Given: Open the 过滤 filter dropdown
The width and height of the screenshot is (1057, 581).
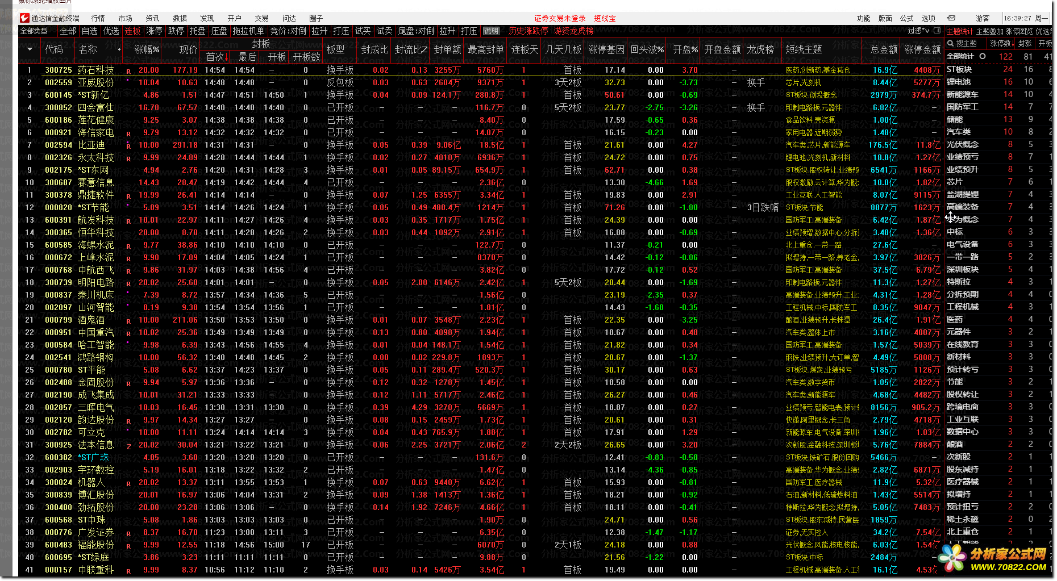Looking at the screenshot, I should [x=918, y=31].
